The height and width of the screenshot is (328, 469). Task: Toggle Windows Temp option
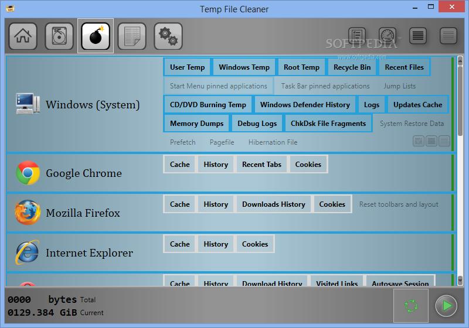coord(244,67)
